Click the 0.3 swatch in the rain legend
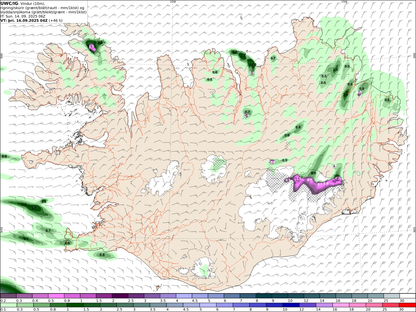Image resolution: width=416 pixels, height=312 pixels. (x=25, y=305)
